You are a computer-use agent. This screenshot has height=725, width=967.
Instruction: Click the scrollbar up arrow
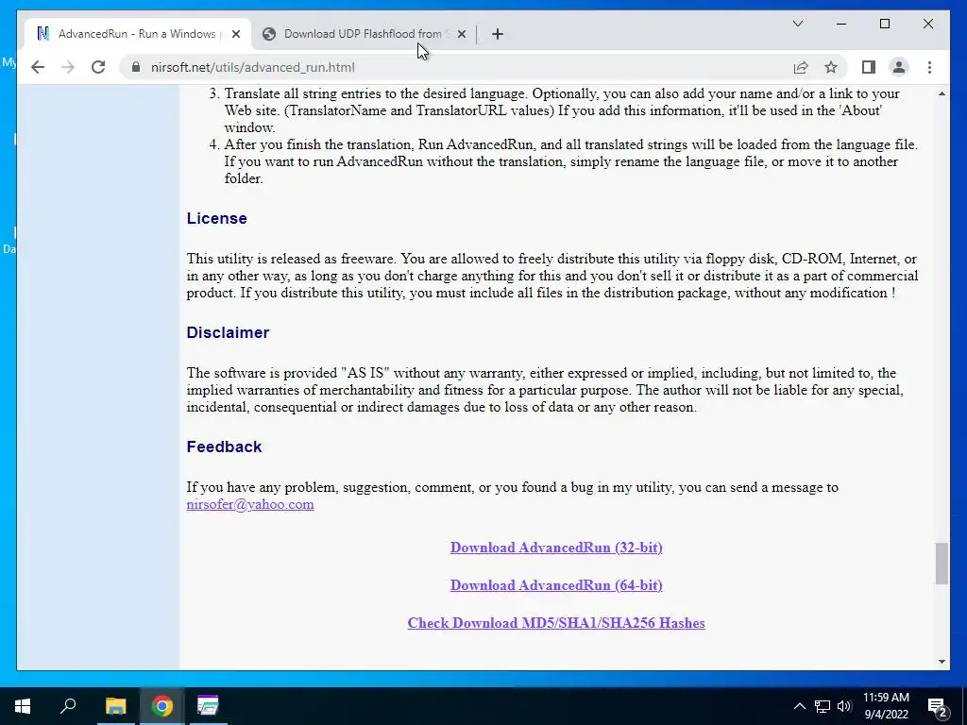[942, 93]
